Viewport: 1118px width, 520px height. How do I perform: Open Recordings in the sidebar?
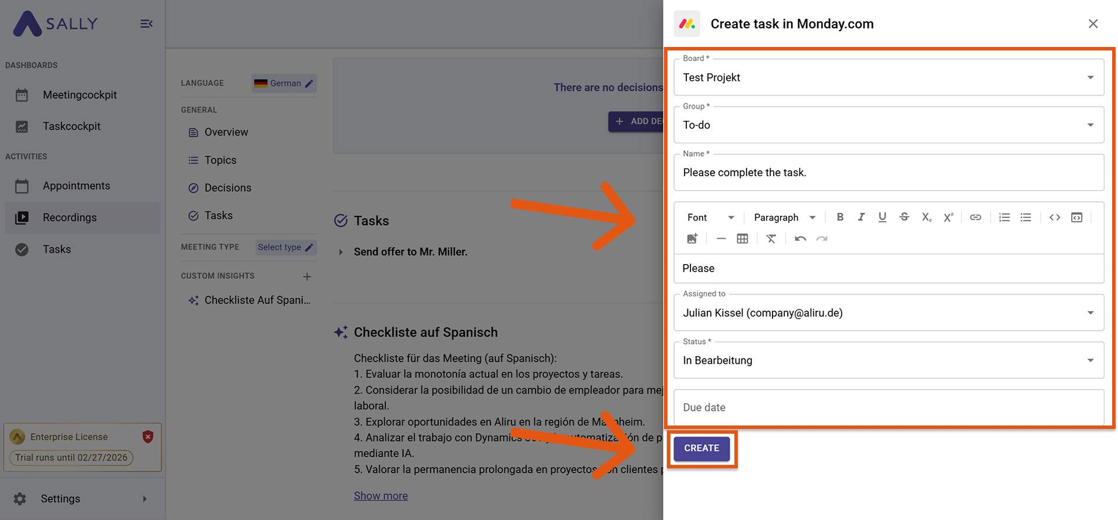point(69,218)
